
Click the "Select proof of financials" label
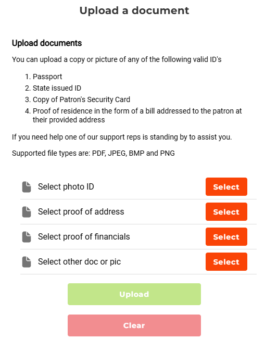tap(84, 237)
